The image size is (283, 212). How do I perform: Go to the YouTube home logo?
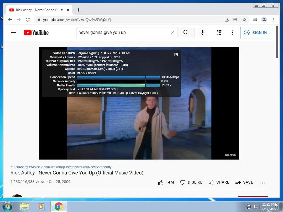point(36,33)
